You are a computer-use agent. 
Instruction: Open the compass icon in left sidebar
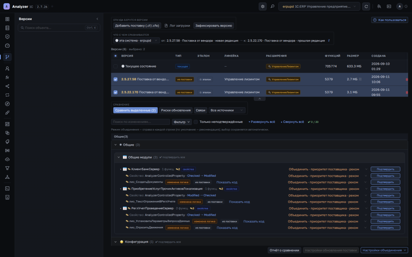(x=7, y=104)
